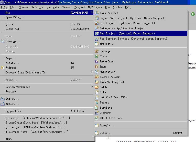Image resolution: width=196 pixels, height=142 pixels.
Task: Open the Edit menu
Action: pos(13,7)
